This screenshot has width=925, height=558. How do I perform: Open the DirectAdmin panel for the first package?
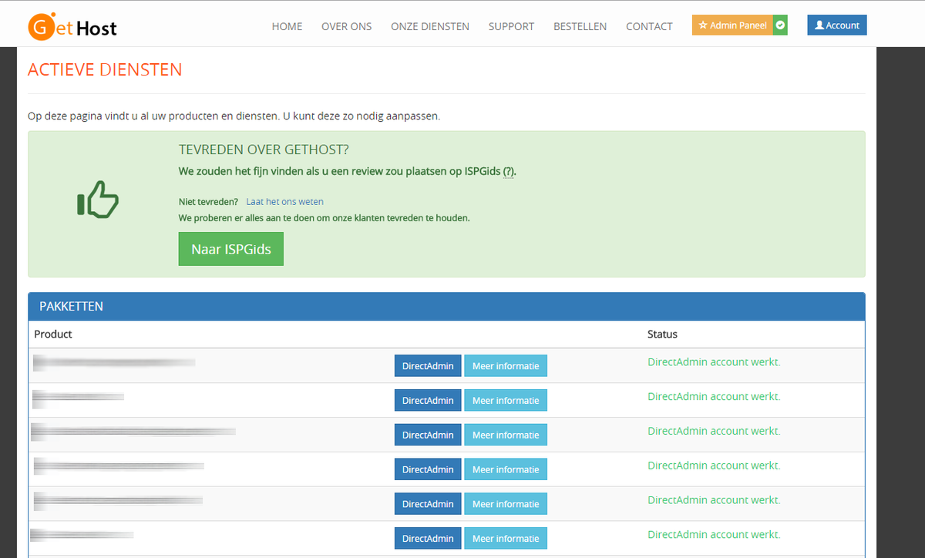point(427,365)
